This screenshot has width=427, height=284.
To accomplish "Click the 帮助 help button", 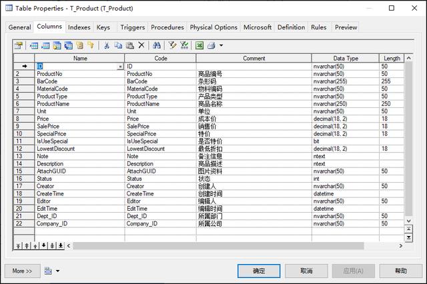I will click(401, 271).
